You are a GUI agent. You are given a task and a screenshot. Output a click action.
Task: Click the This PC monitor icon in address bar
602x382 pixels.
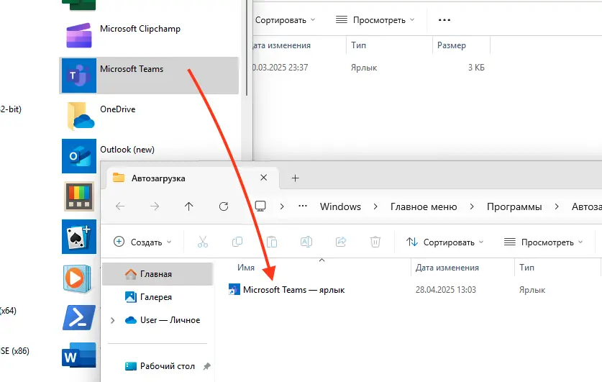pyautogui.click(x=260, y=206)
